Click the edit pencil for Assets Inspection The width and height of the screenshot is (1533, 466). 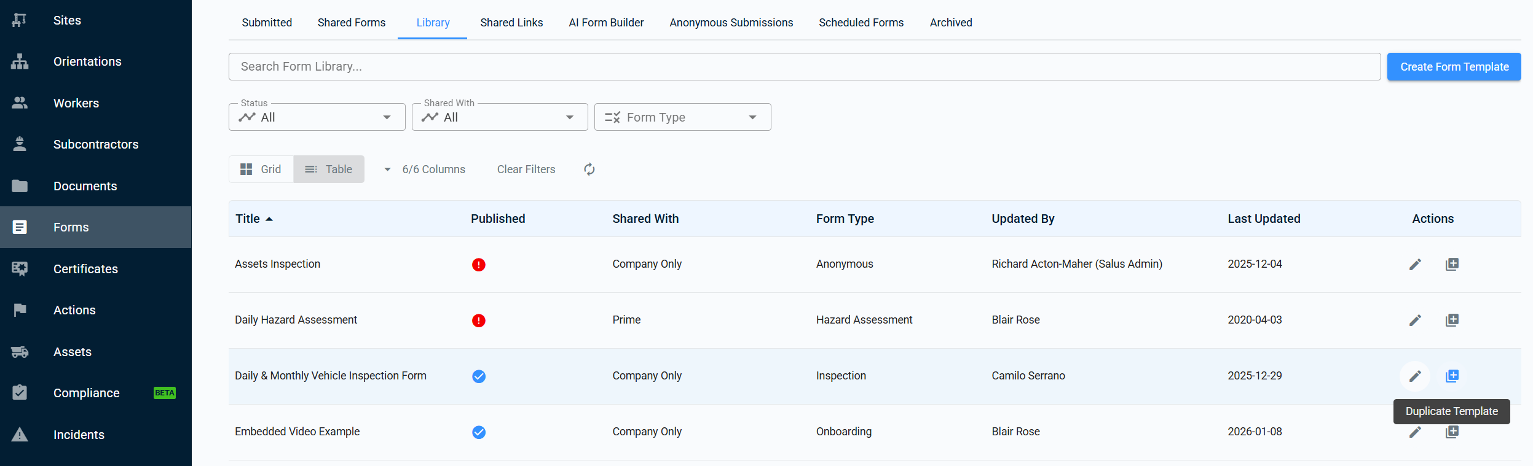(x=1415, y=265)
